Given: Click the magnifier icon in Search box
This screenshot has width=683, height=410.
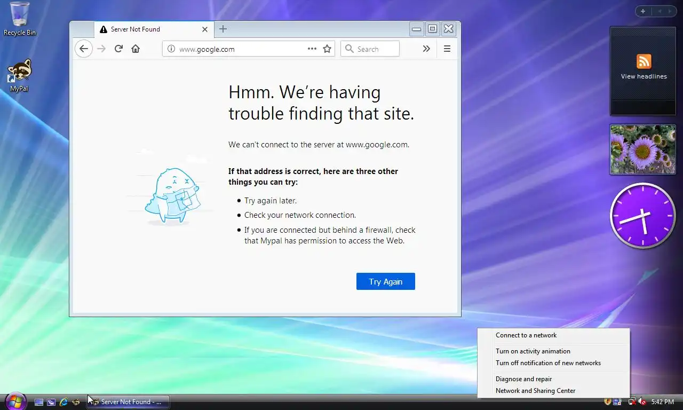Looking at the screenshot, I should pos(350,49).
